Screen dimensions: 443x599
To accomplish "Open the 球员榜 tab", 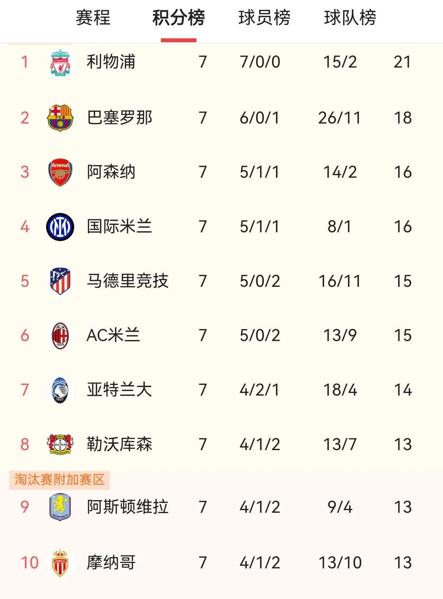I will (264, 19).
